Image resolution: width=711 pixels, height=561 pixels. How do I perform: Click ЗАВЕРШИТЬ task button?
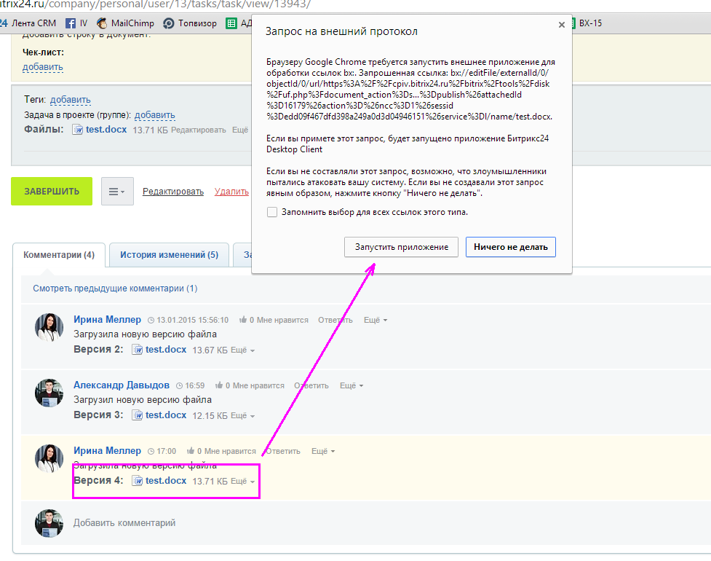click(52, 191)
